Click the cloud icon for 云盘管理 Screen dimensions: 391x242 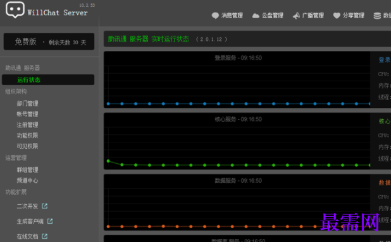point(256,16)
